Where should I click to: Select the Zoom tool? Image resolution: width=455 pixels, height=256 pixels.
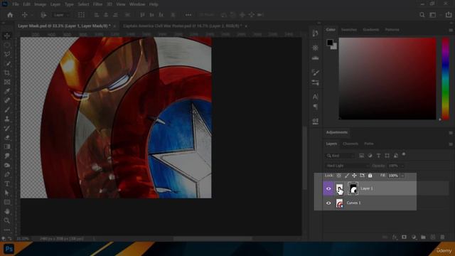pyautogui.click(x=7, y=220)
